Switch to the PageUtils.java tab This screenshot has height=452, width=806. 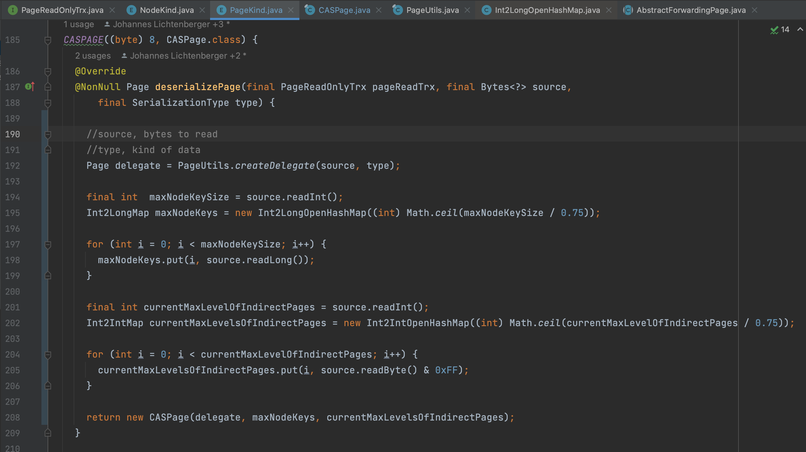(432, 10)
